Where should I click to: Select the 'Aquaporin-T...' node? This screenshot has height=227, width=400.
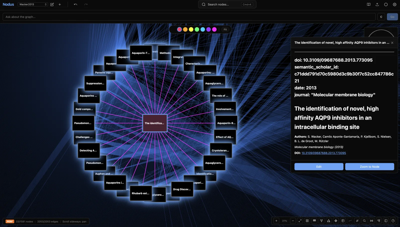click(141, 53)
